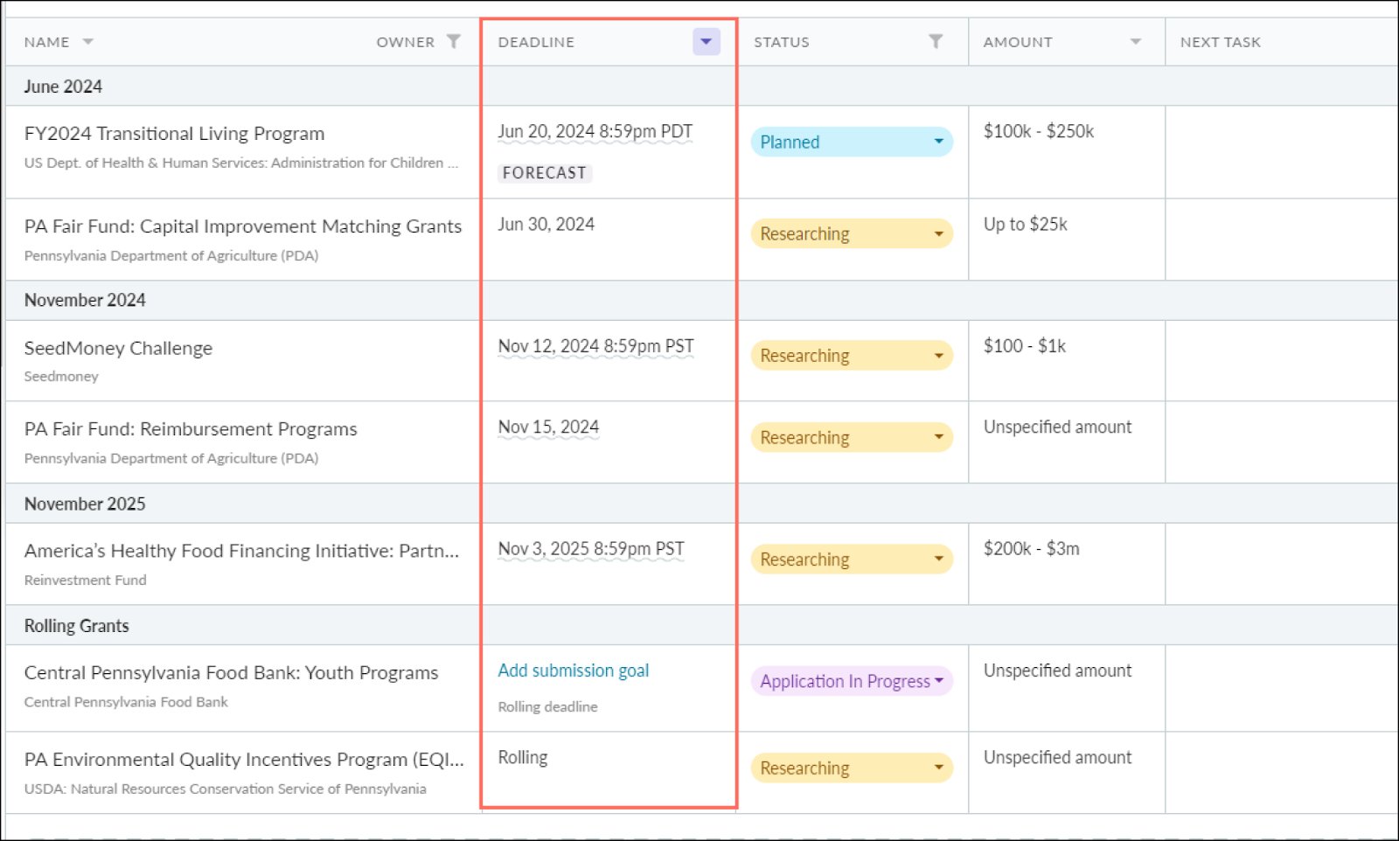Click the Planned status pill's arrow icon
Screen dimensions: 1399x841
[x=939, y=141]
